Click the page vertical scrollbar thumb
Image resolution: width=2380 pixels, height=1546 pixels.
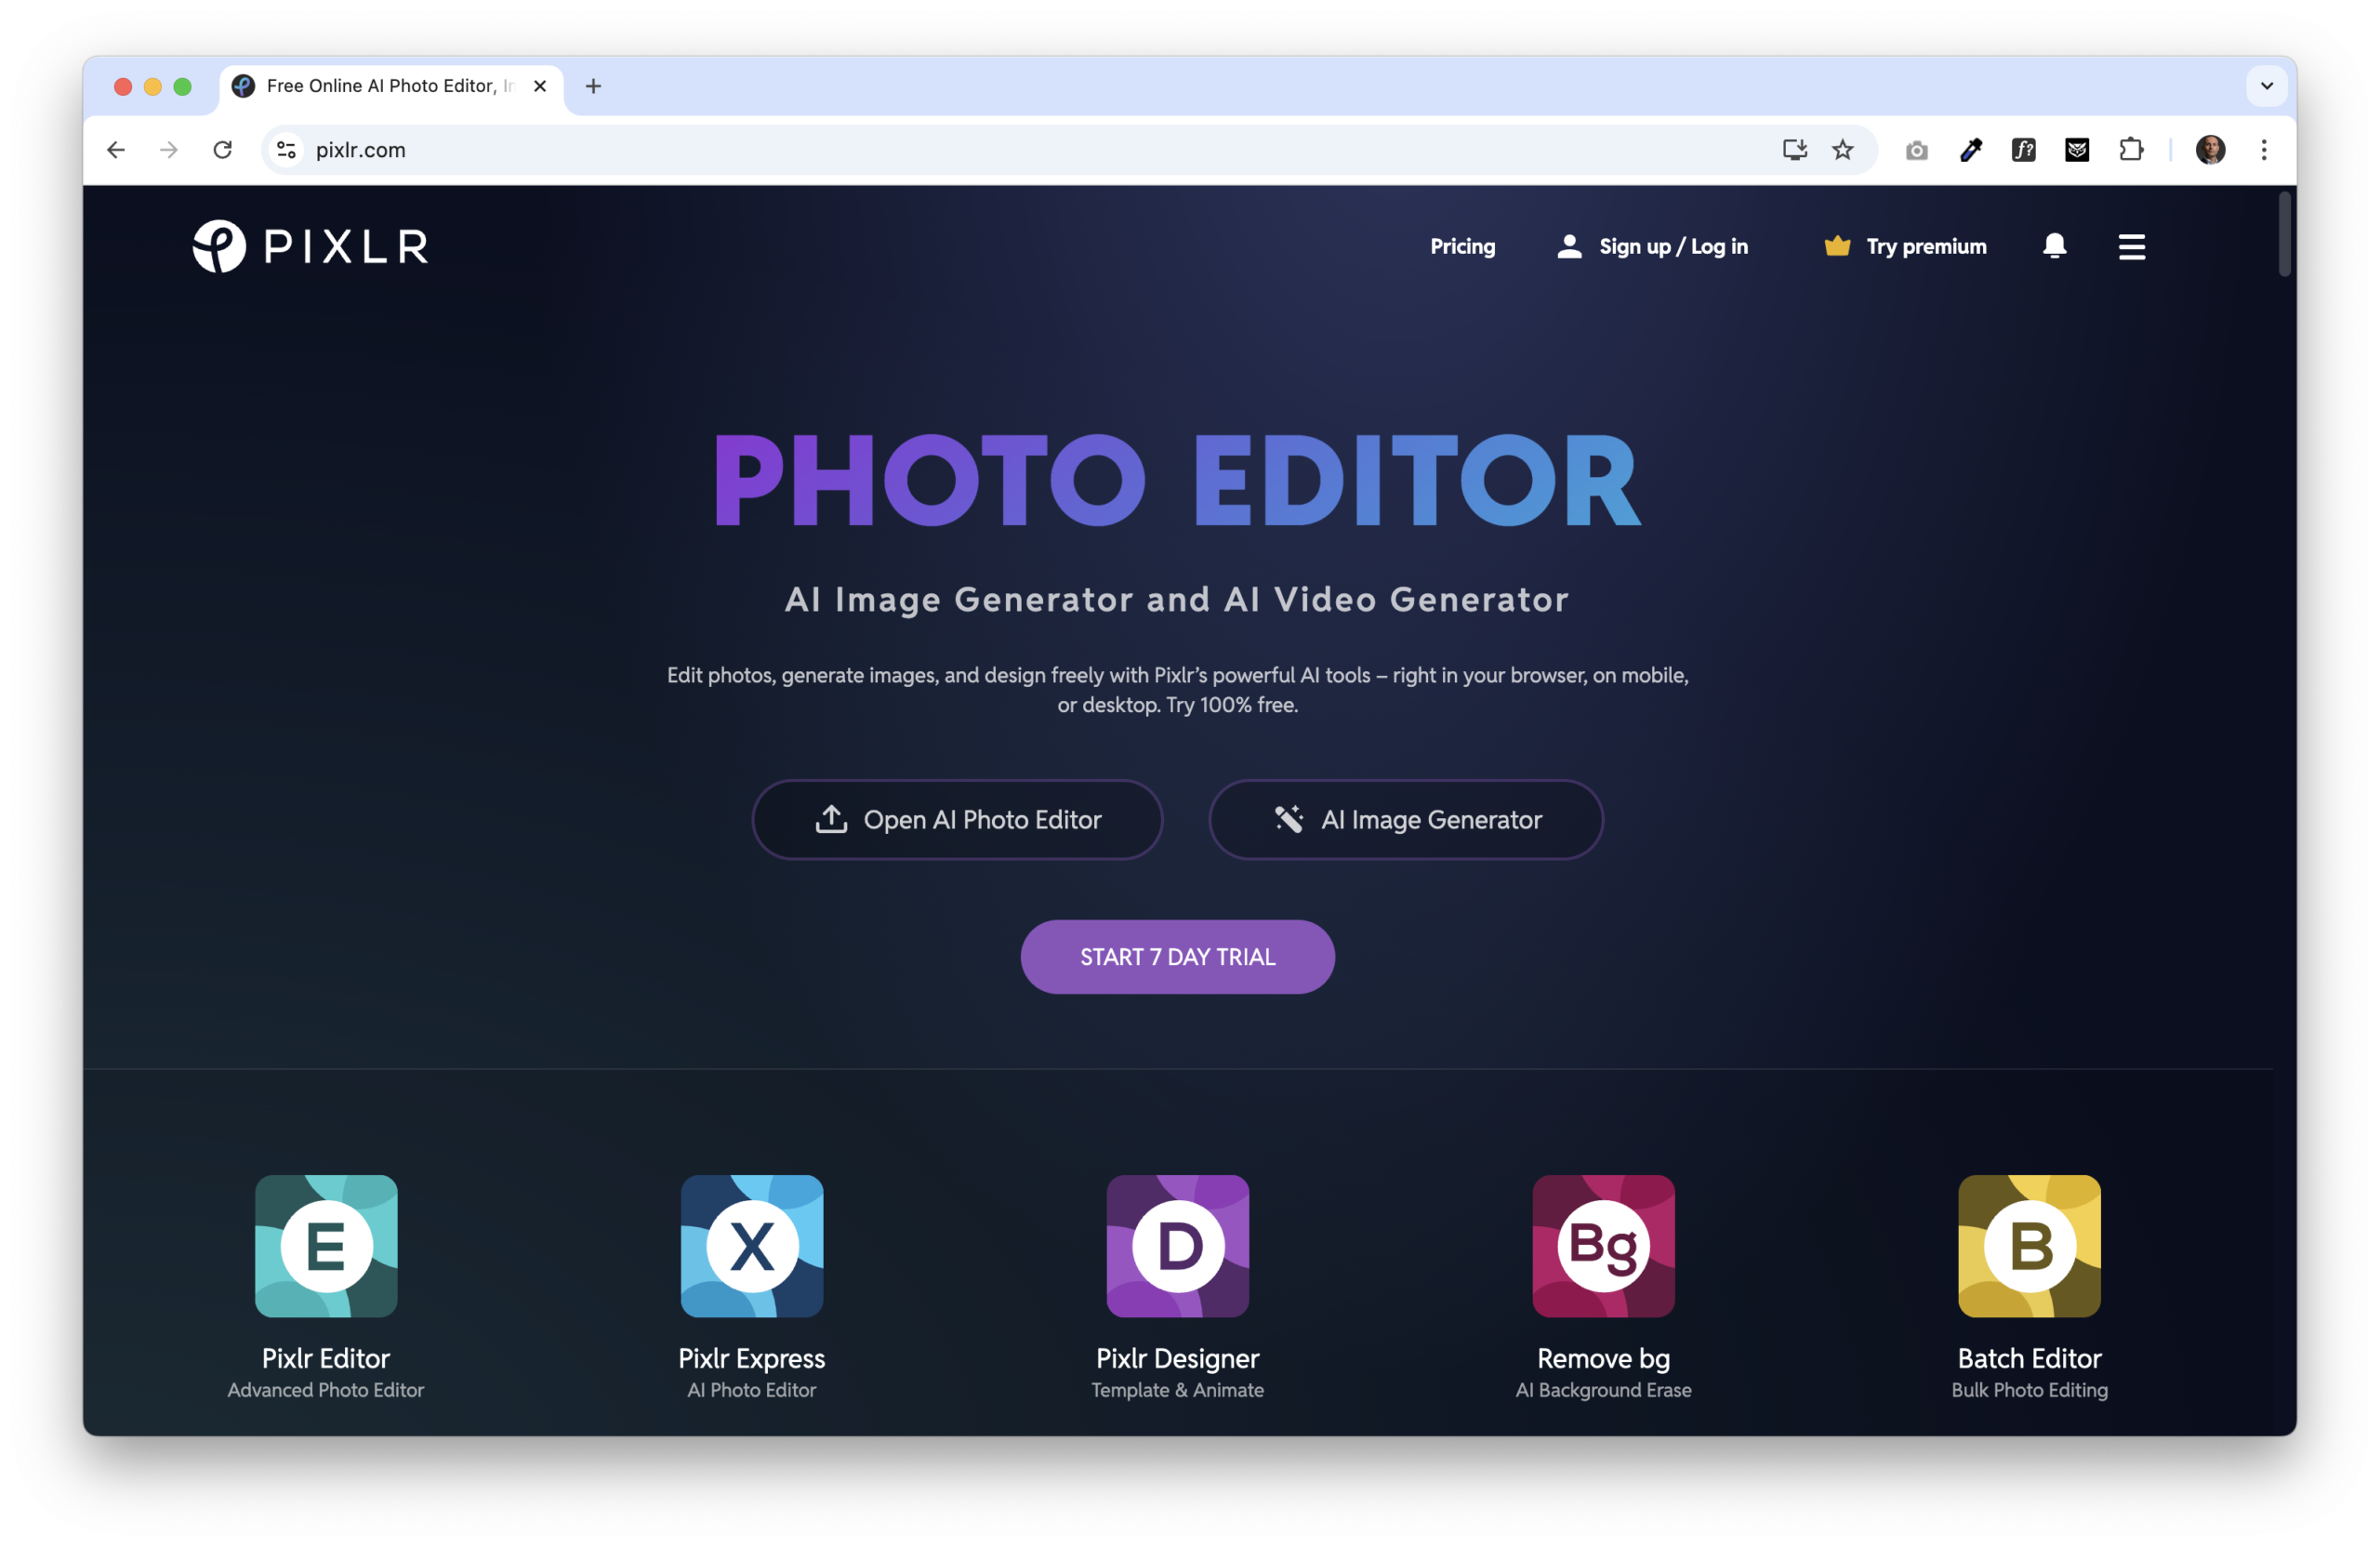[x=2285, y=234]
